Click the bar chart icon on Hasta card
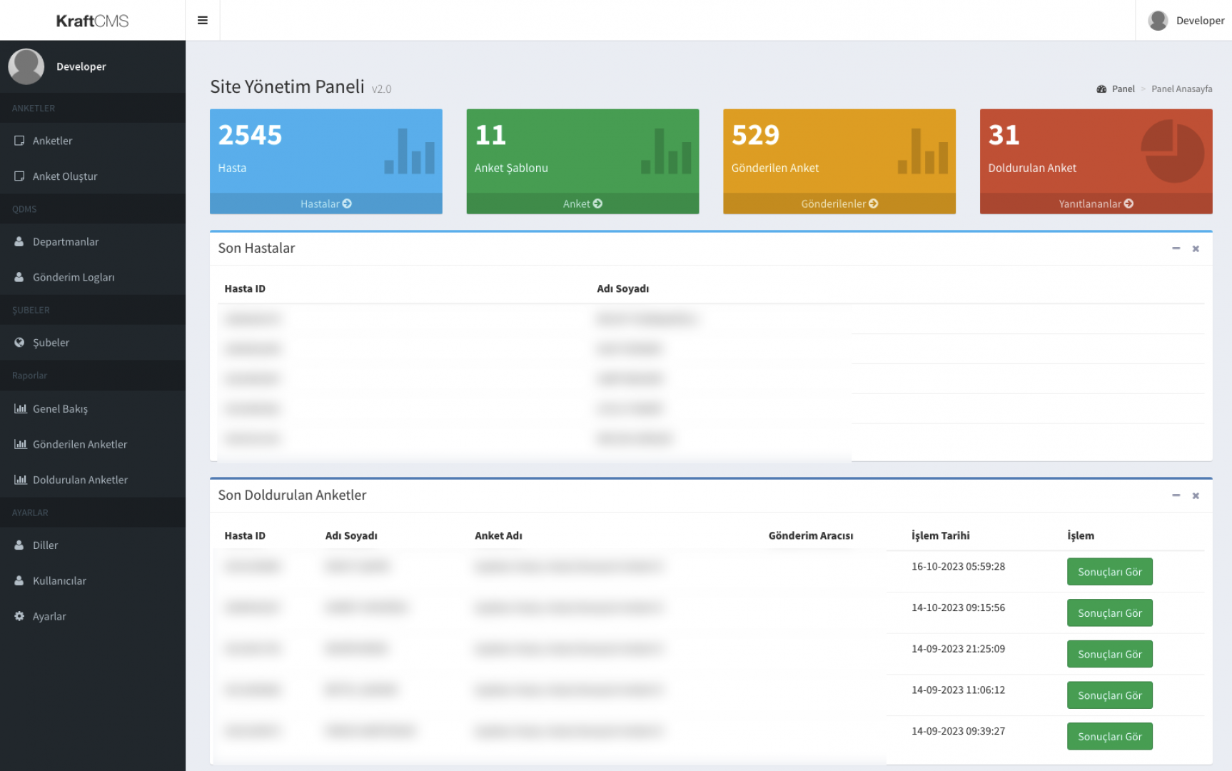 tap(410, 151)
